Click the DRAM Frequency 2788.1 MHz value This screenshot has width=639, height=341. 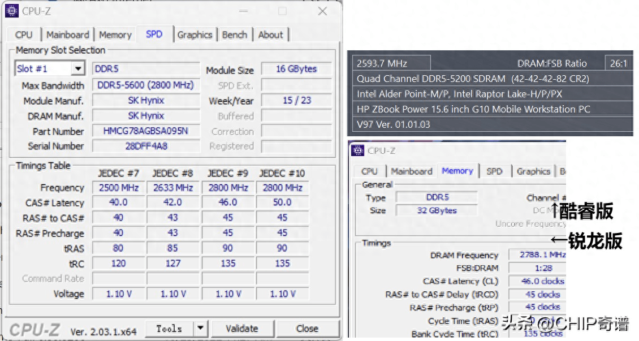click(538, 254)
